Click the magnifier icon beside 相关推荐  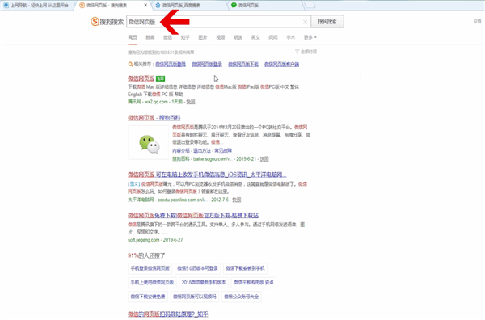(x=130, y=65)
